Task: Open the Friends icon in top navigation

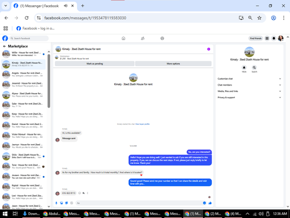Action: tap(143, 38)
